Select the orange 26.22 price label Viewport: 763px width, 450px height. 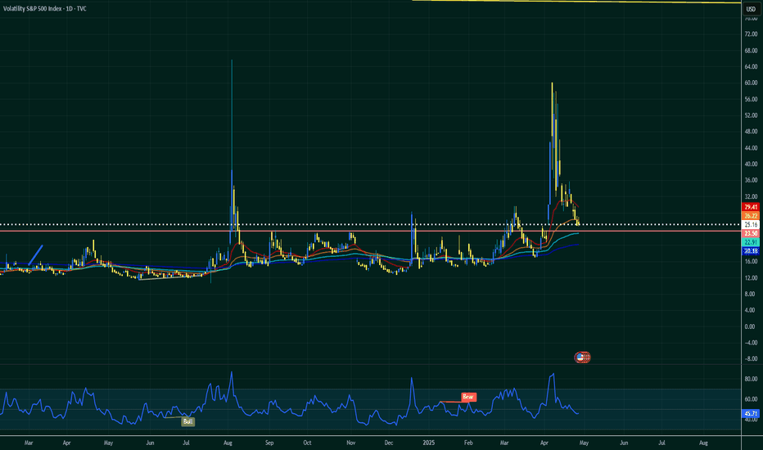(x=751, y=216)
